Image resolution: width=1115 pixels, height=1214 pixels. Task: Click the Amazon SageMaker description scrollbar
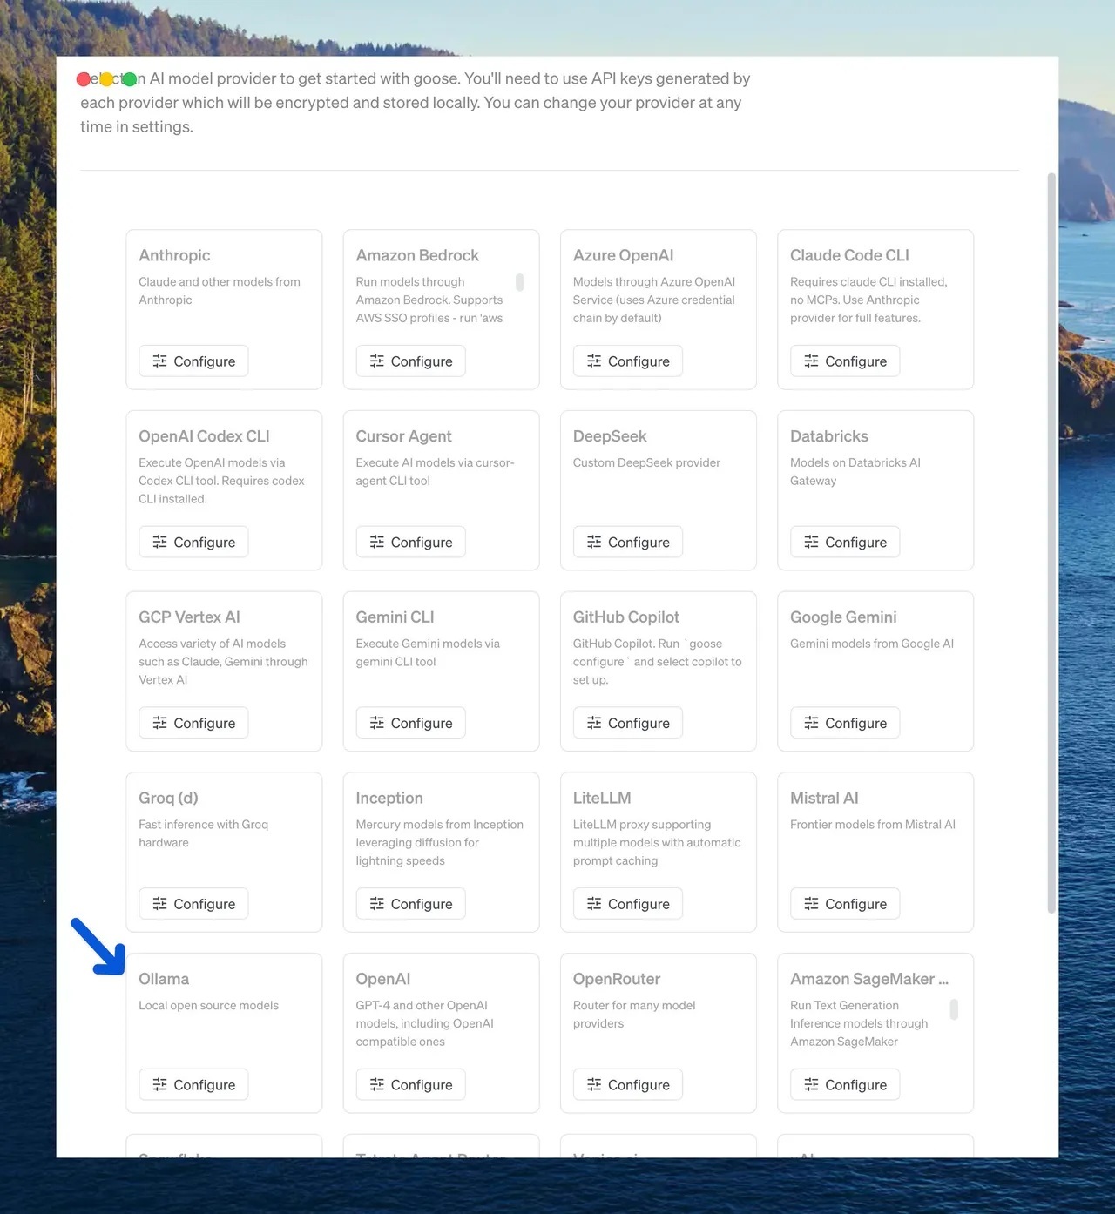tap(954, 1008)
